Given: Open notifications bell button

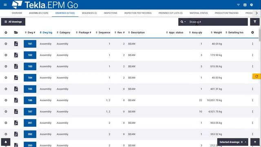Looking at the screenshot, I should click(x=6, y=142).
